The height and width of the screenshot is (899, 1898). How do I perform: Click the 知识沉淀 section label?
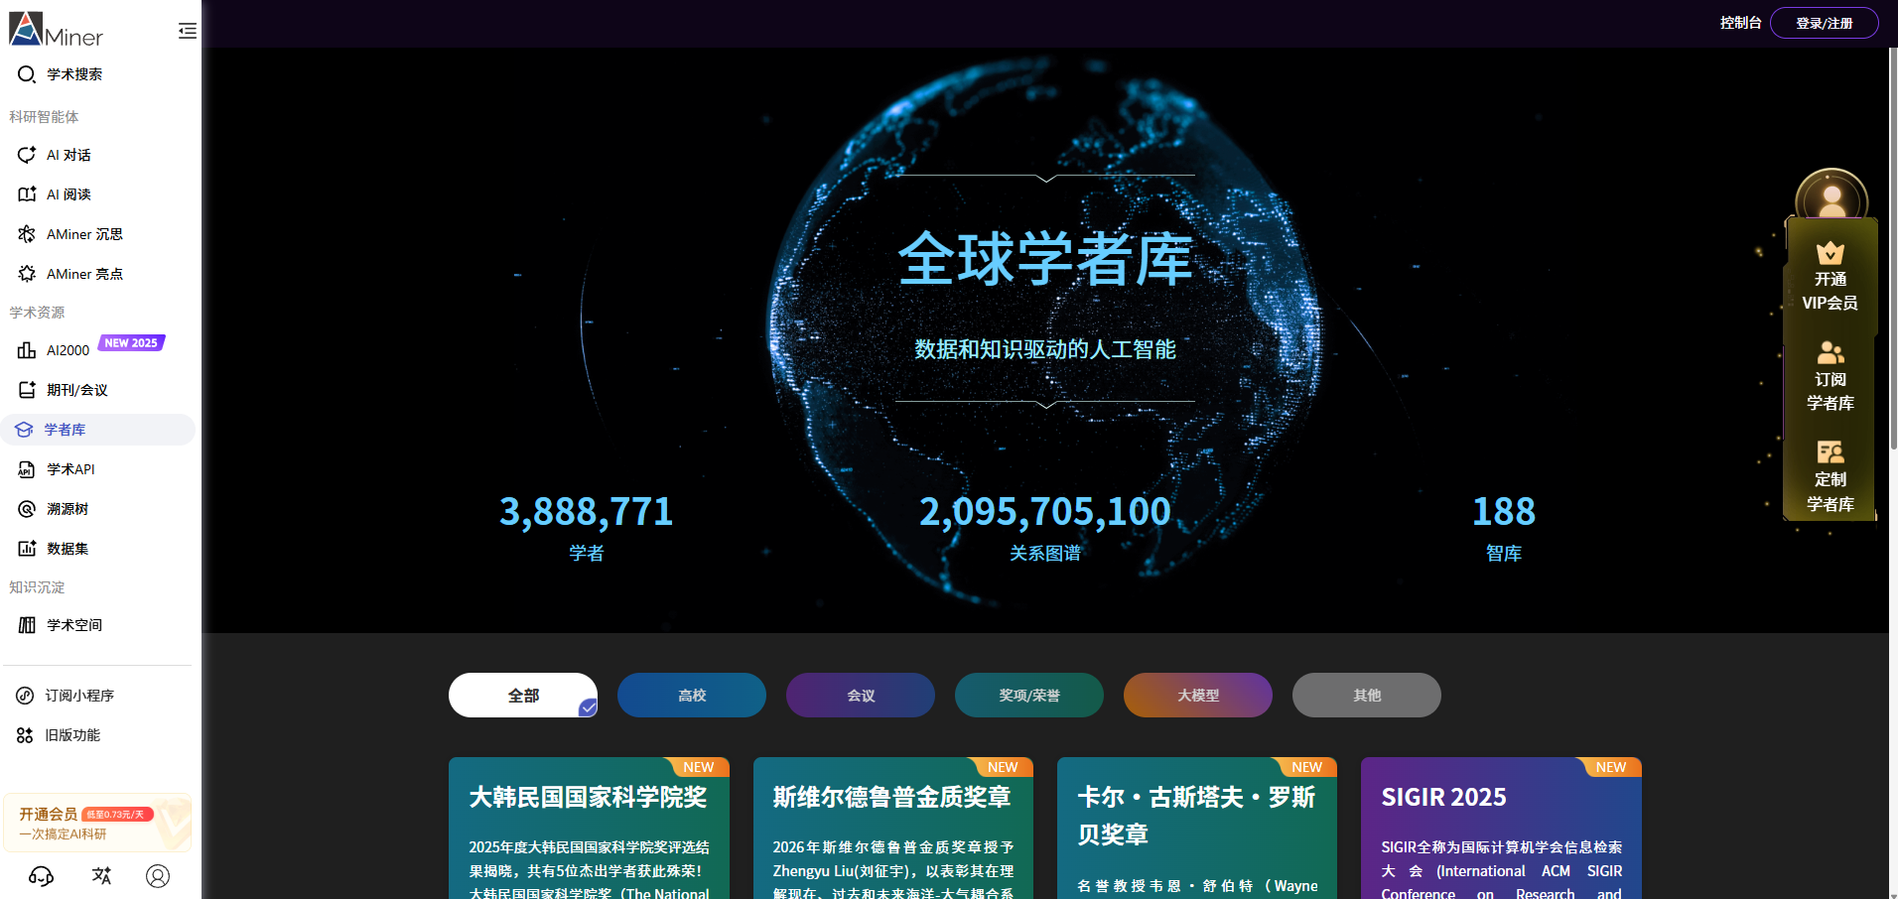click(37, 587)
